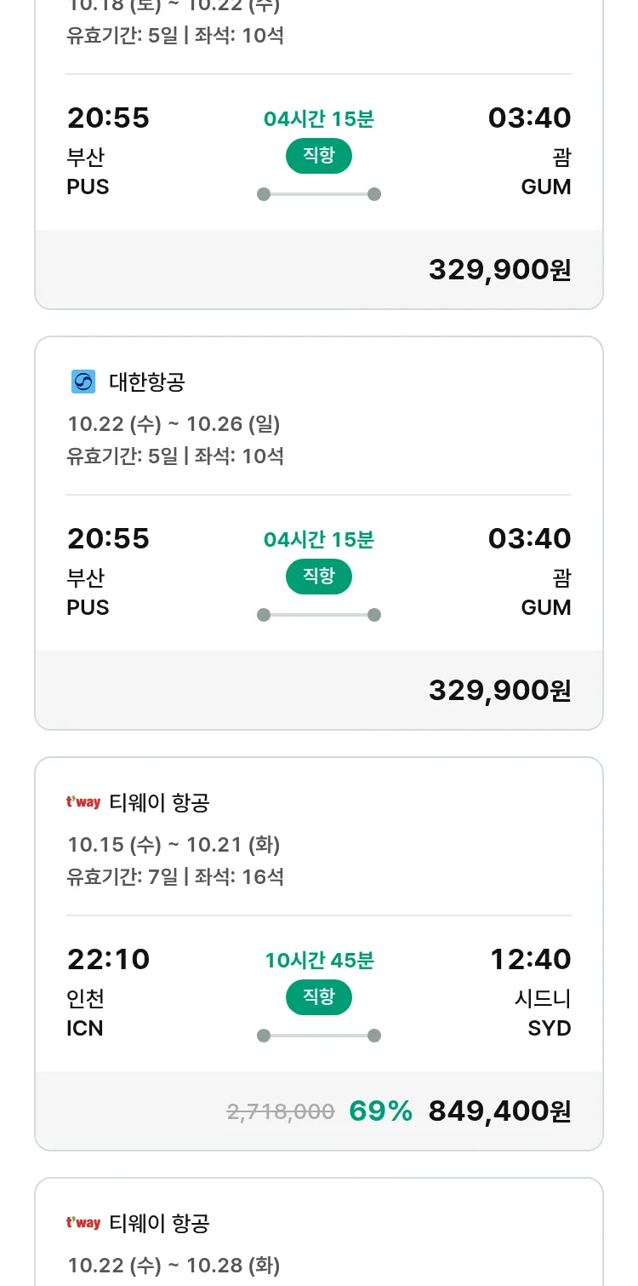The image size is (638, 1286).
Task: Click the 10.22 (수) ~ 10.26 (일) date range
Action: click(174, 424)
